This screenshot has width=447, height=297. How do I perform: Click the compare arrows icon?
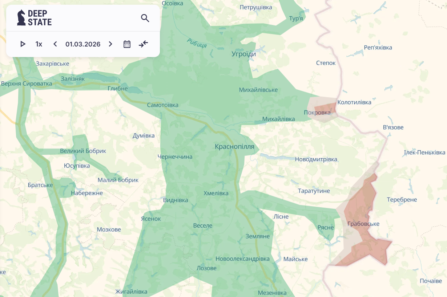tap(144, 44)
